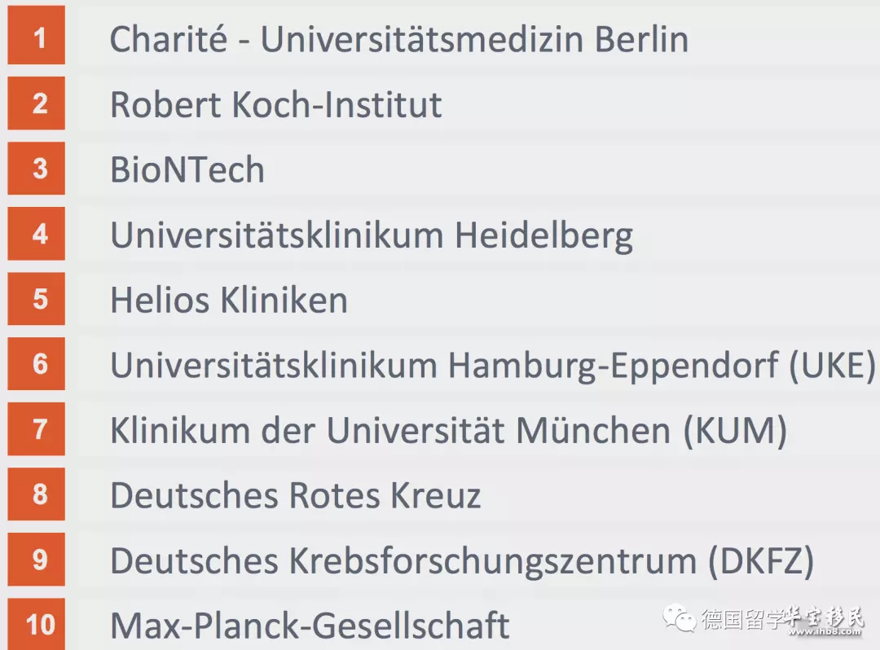Viewport: 880px width, 650px height.
Task: Click Universitätsklinikum Heidelberg entry
Action: pyautogui.click(x=372, y=235)
